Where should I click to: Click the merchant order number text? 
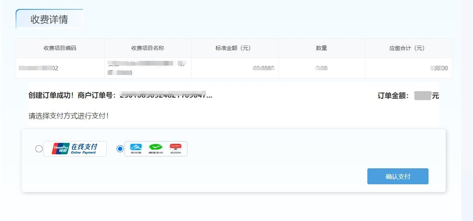tap(166, 95)
